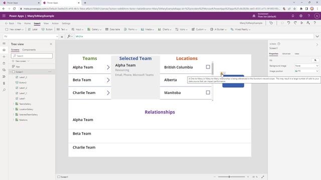Open New screen dropdown in ribbon
Viewport: 321px width, 180px height.
click(x=15, y=29)
